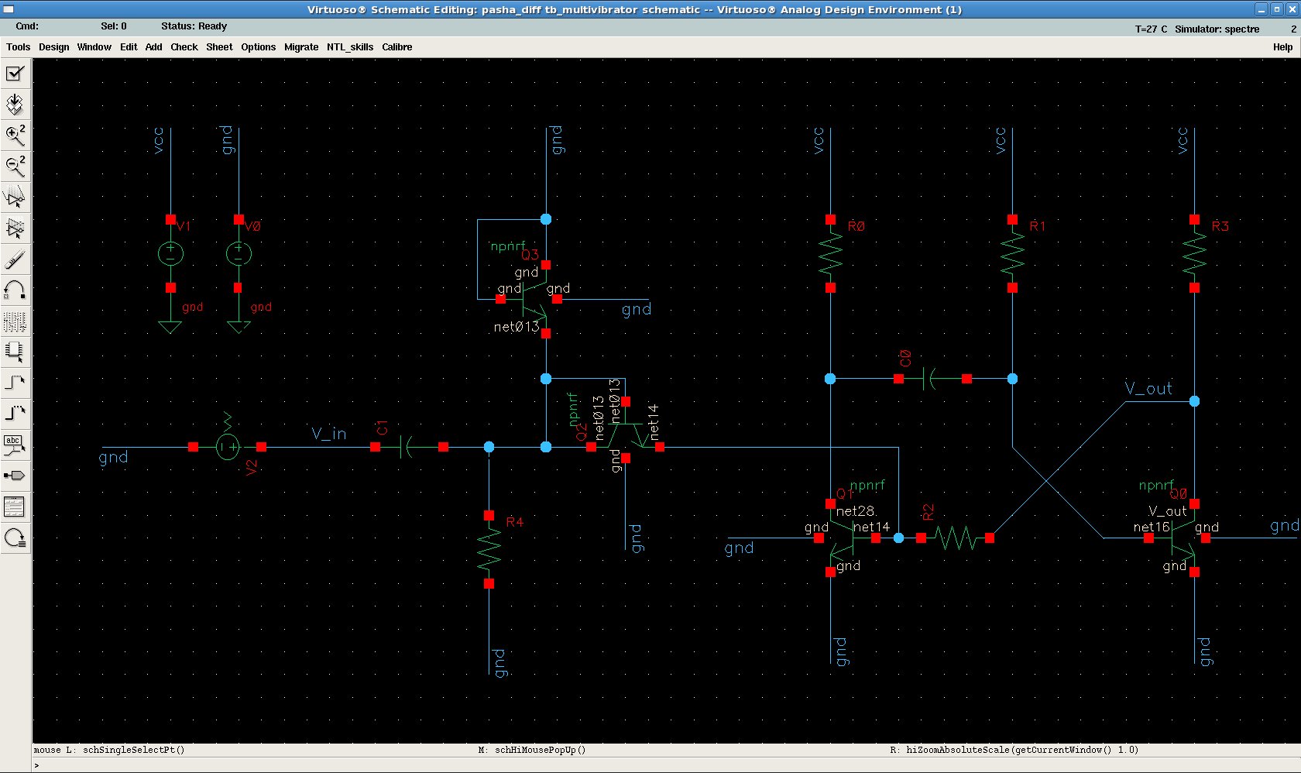Click the Repeat command icon
1301x773 pixels.
coord(15,538)
